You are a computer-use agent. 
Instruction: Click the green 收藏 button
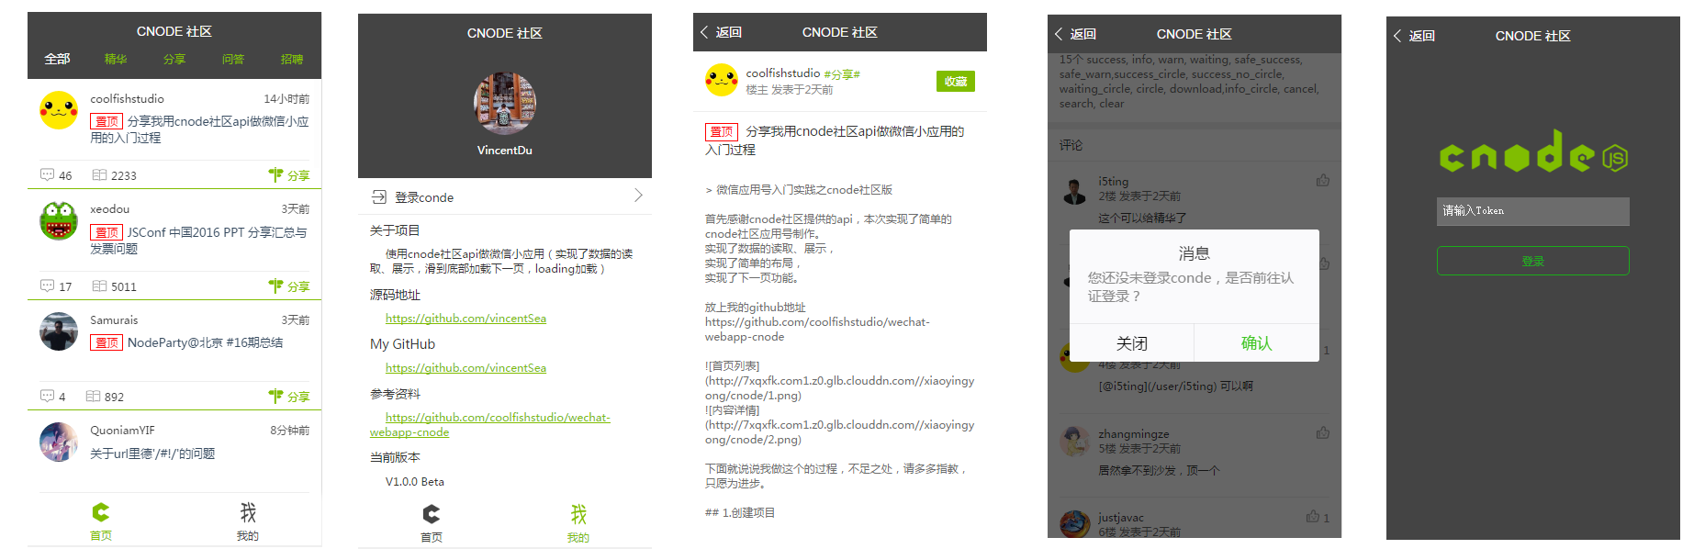coord(956,81)
